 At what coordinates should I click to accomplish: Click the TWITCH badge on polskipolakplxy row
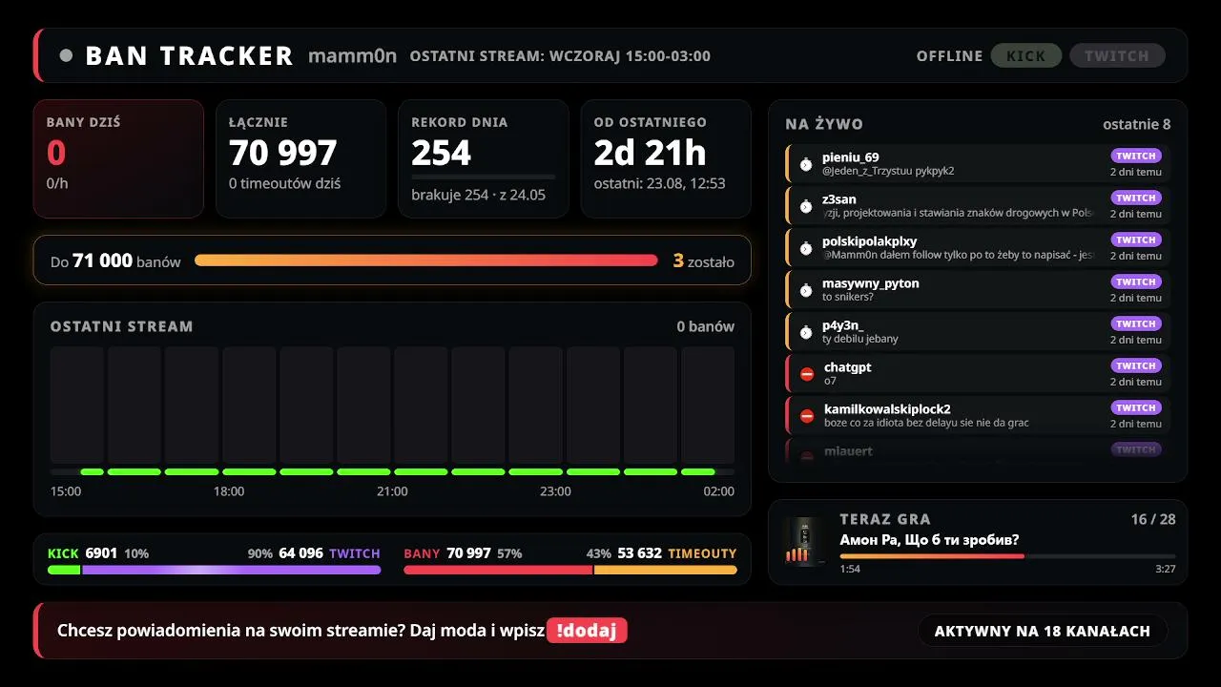(1136, 239)
